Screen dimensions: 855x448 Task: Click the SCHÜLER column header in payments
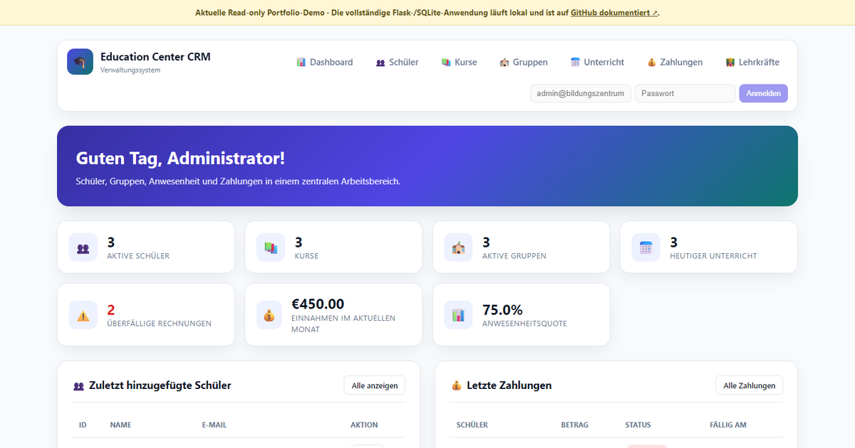[x=472, y=425]
